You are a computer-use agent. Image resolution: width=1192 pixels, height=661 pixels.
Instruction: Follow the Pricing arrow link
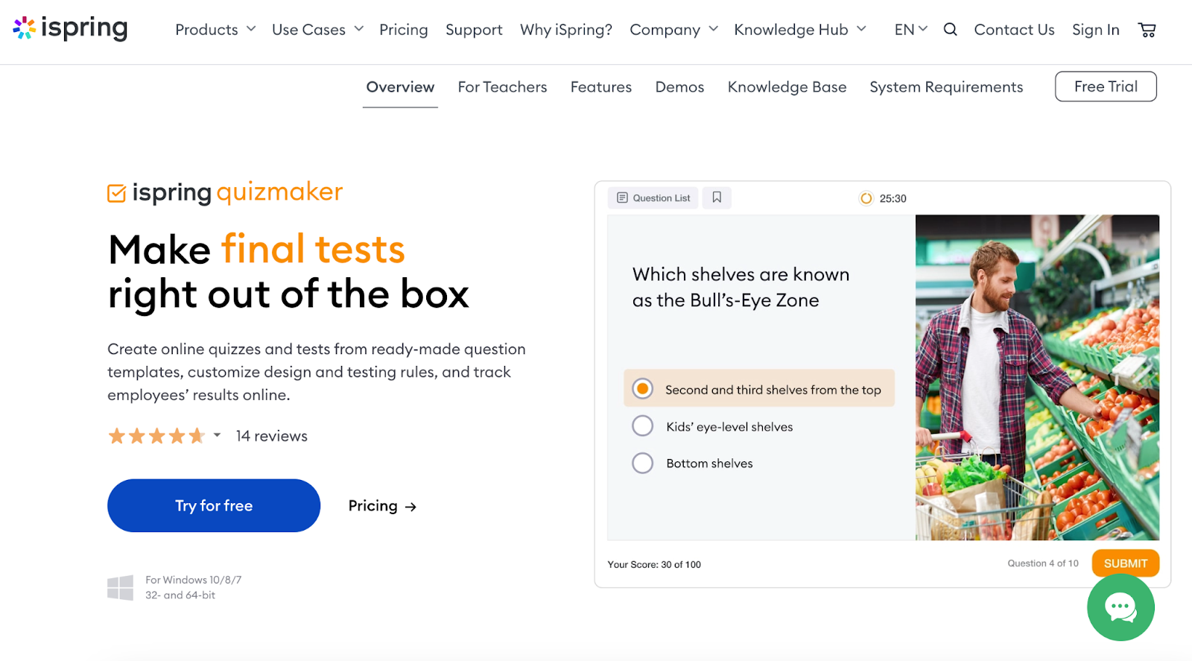382,506
